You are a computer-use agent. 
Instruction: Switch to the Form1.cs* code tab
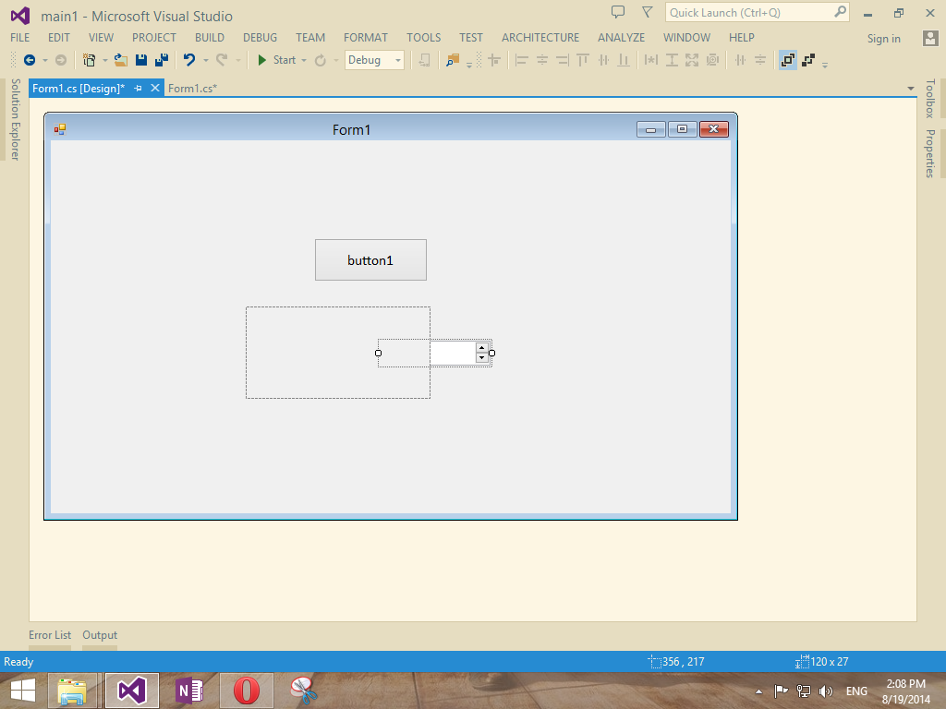tap(192, 88)
